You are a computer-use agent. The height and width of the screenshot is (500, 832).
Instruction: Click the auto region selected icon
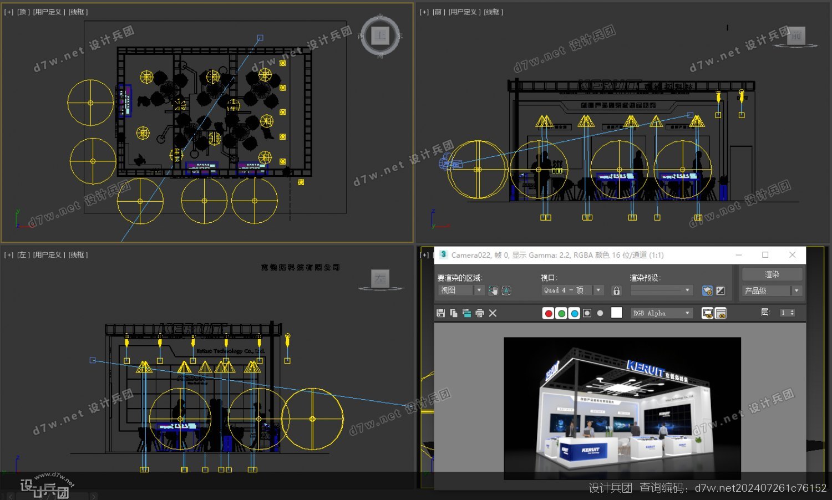506,290
